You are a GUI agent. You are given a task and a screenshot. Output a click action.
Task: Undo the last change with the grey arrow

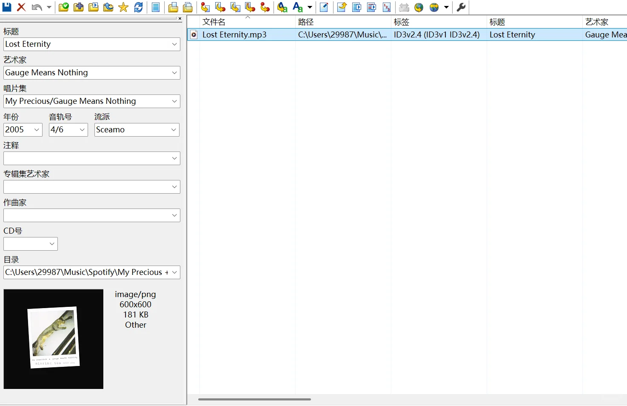tap(37, 7)
